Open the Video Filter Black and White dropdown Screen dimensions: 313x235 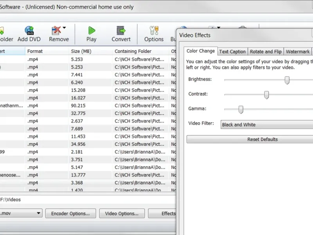(267, 125)
